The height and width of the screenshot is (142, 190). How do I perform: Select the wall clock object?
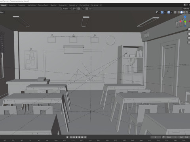(110, 40)
